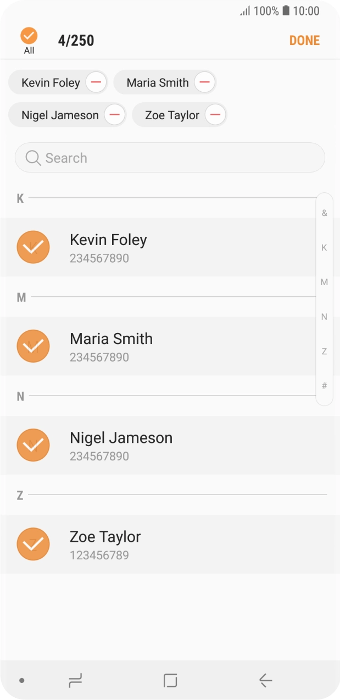
Task: Tap DONE to confirm selection
Action: pyautogui.click(x=304, y=40)
